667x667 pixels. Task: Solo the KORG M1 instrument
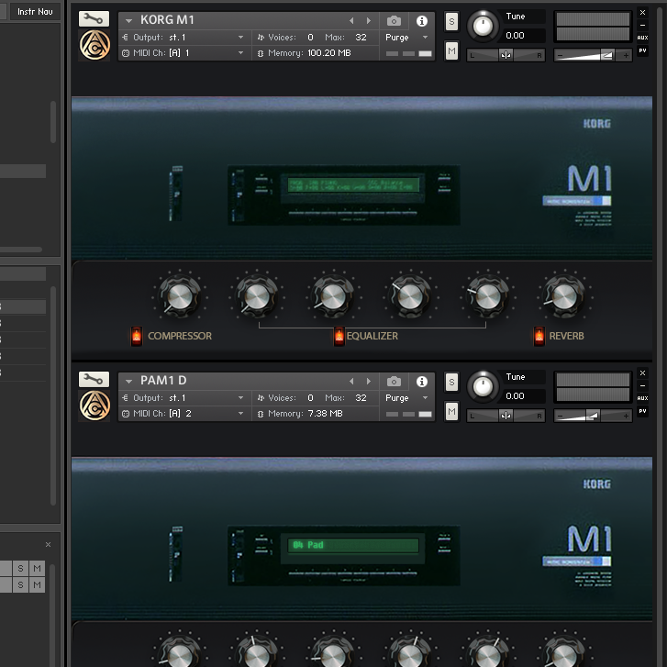[451, 22]
